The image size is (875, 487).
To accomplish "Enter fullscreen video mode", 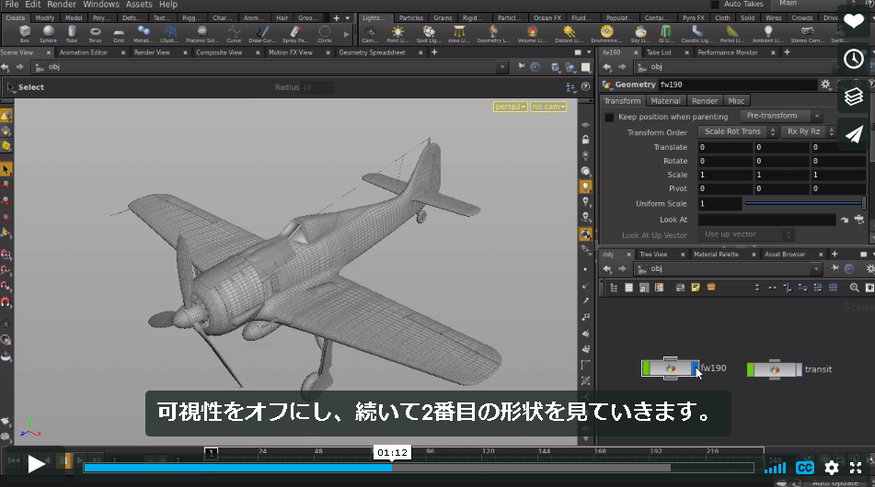I will tap(856, 468).
